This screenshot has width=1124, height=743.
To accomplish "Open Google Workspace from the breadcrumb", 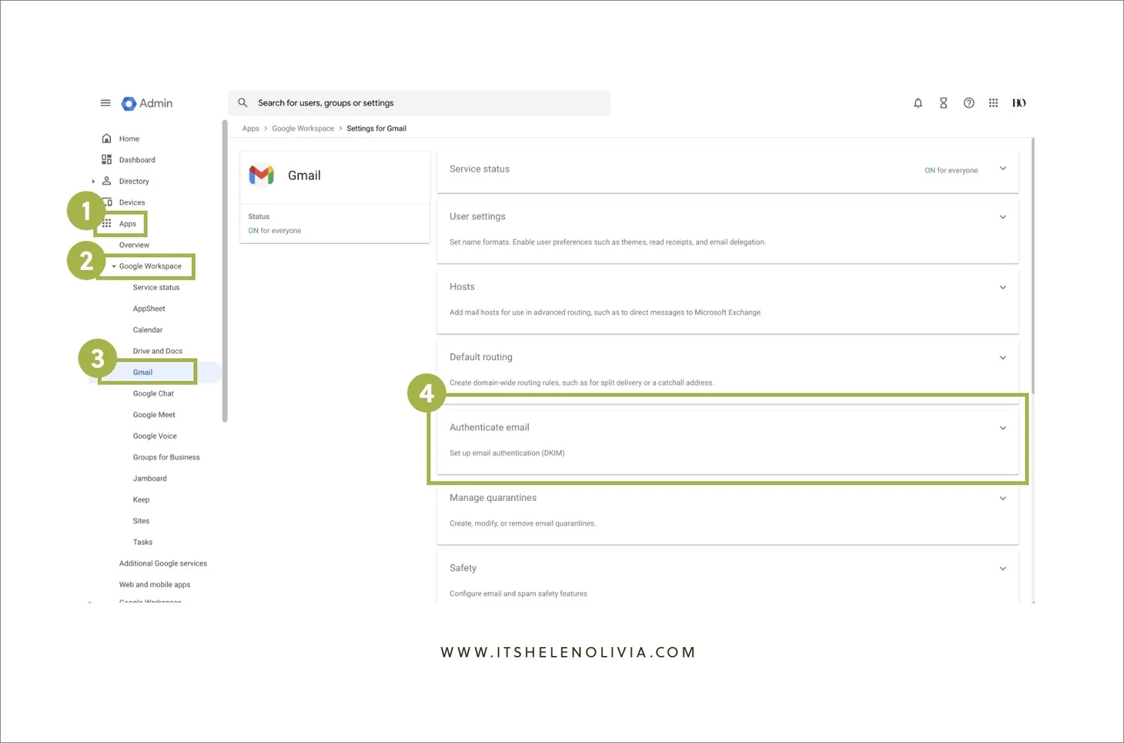I will pos(303,128).
